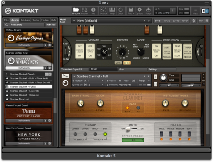Click the View minimize icon
Screen dimensions: 213x162
tap(195, 11)
